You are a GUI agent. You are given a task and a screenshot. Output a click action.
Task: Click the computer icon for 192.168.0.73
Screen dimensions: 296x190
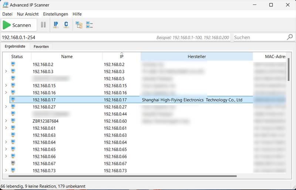(13, 170)
